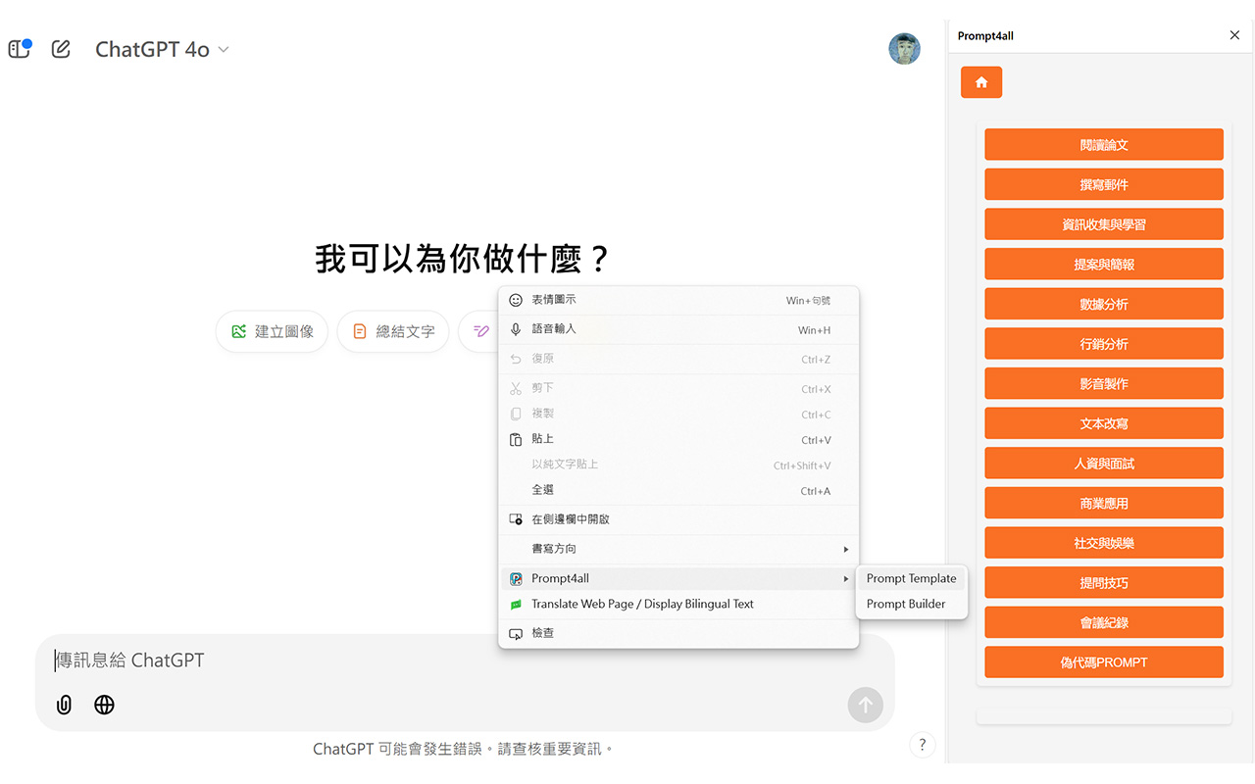Click the 建立圖像 chip's green image icon
The width and height of the screenshot is (1255, 784).
(x=238, y=331)
